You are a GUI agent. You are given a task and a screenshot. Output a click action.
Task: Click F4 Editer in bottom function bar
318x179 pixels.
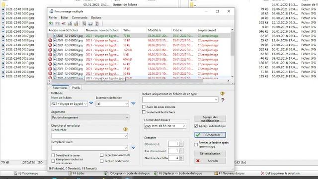(x=77, y=174)
